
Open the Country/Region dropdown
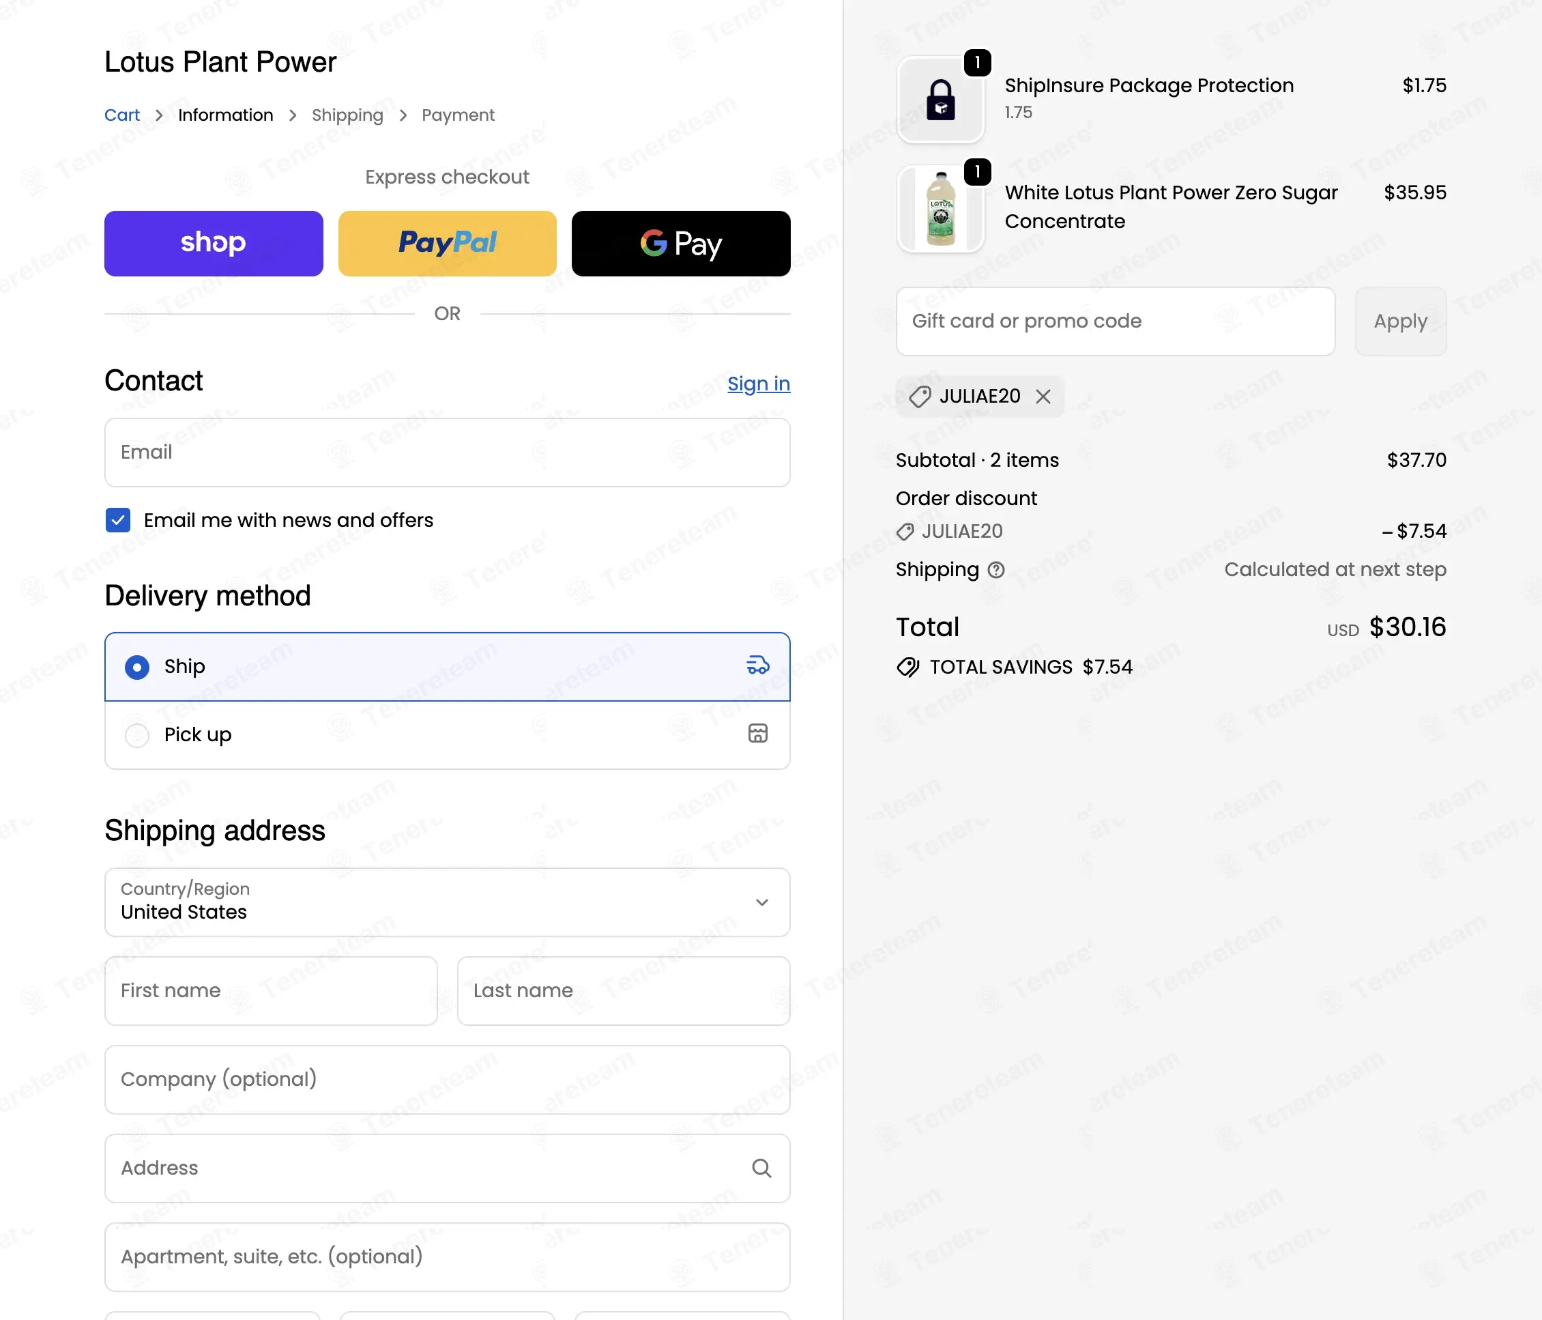click(448, 902)
